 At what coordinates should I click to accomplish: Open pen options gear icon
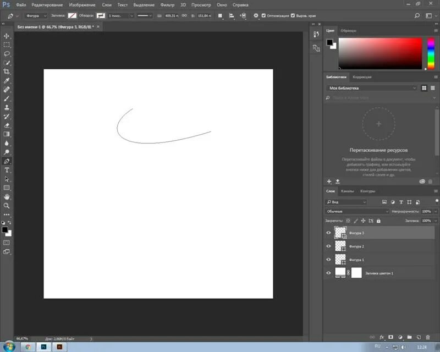click(x=256, y=15)
